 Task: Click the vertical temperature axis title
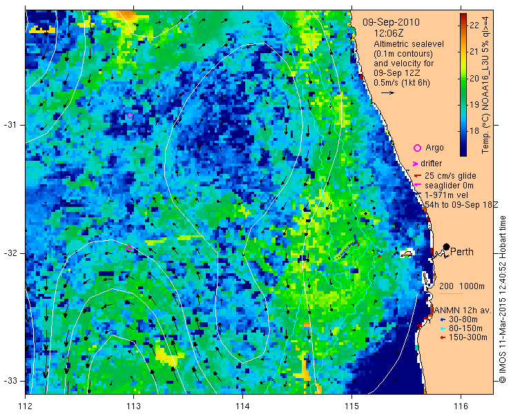[486, 83]
